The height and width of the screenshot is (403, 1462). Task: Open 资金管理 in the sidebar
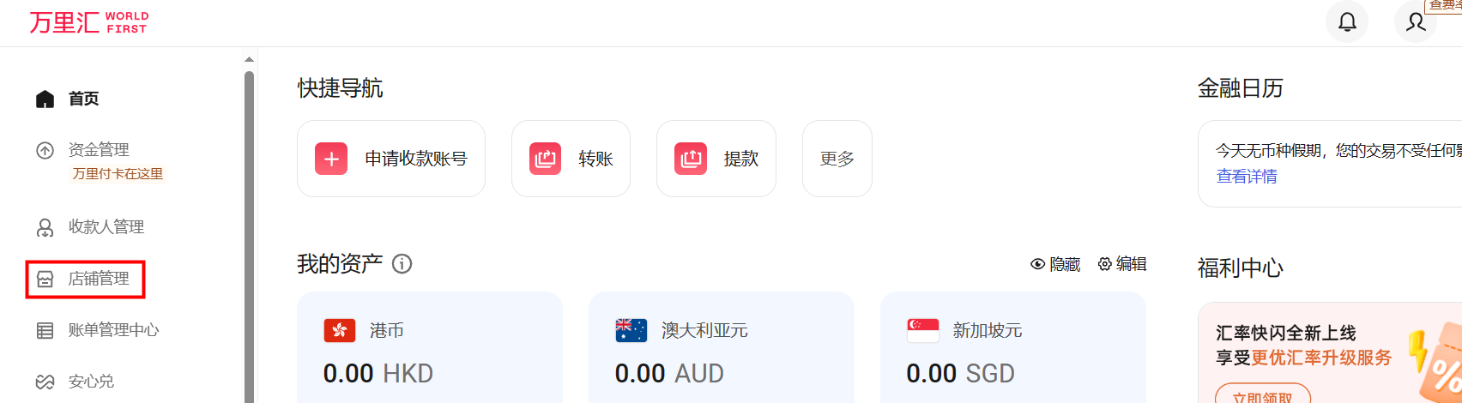99,150
